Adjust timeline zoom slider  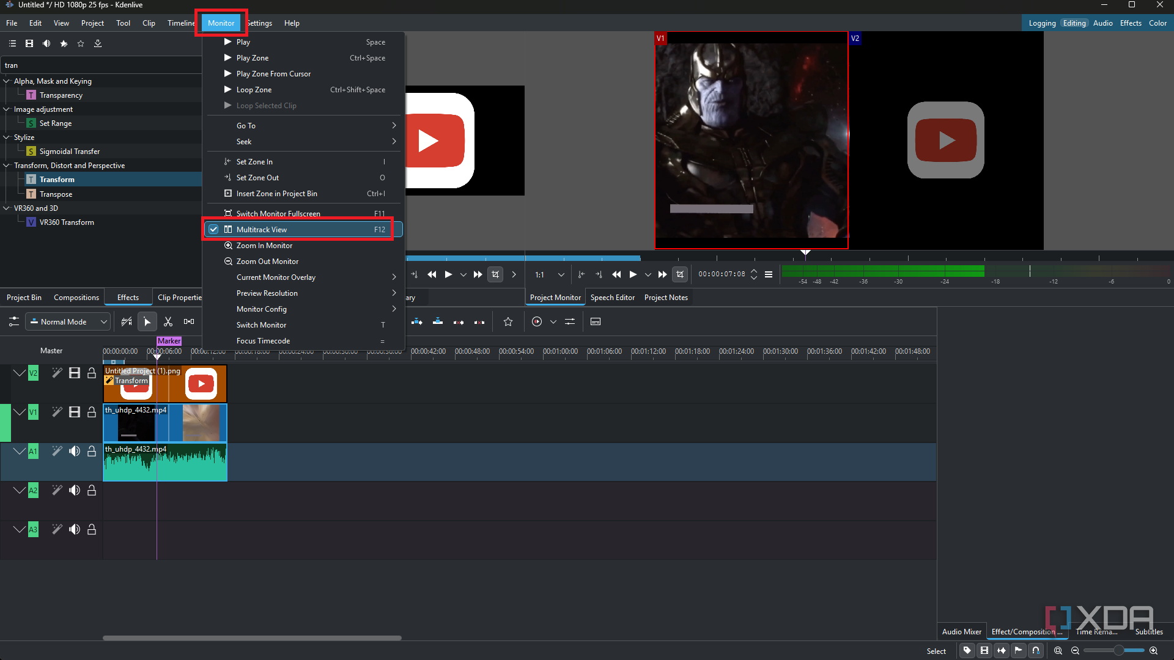[x=1114, y=651]
